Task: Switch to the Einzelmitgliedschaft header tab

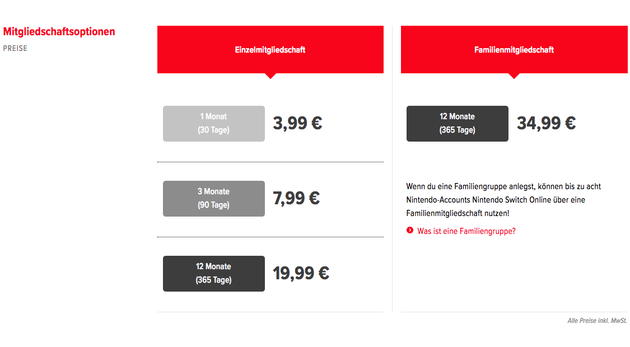Action: coord(270,49)
